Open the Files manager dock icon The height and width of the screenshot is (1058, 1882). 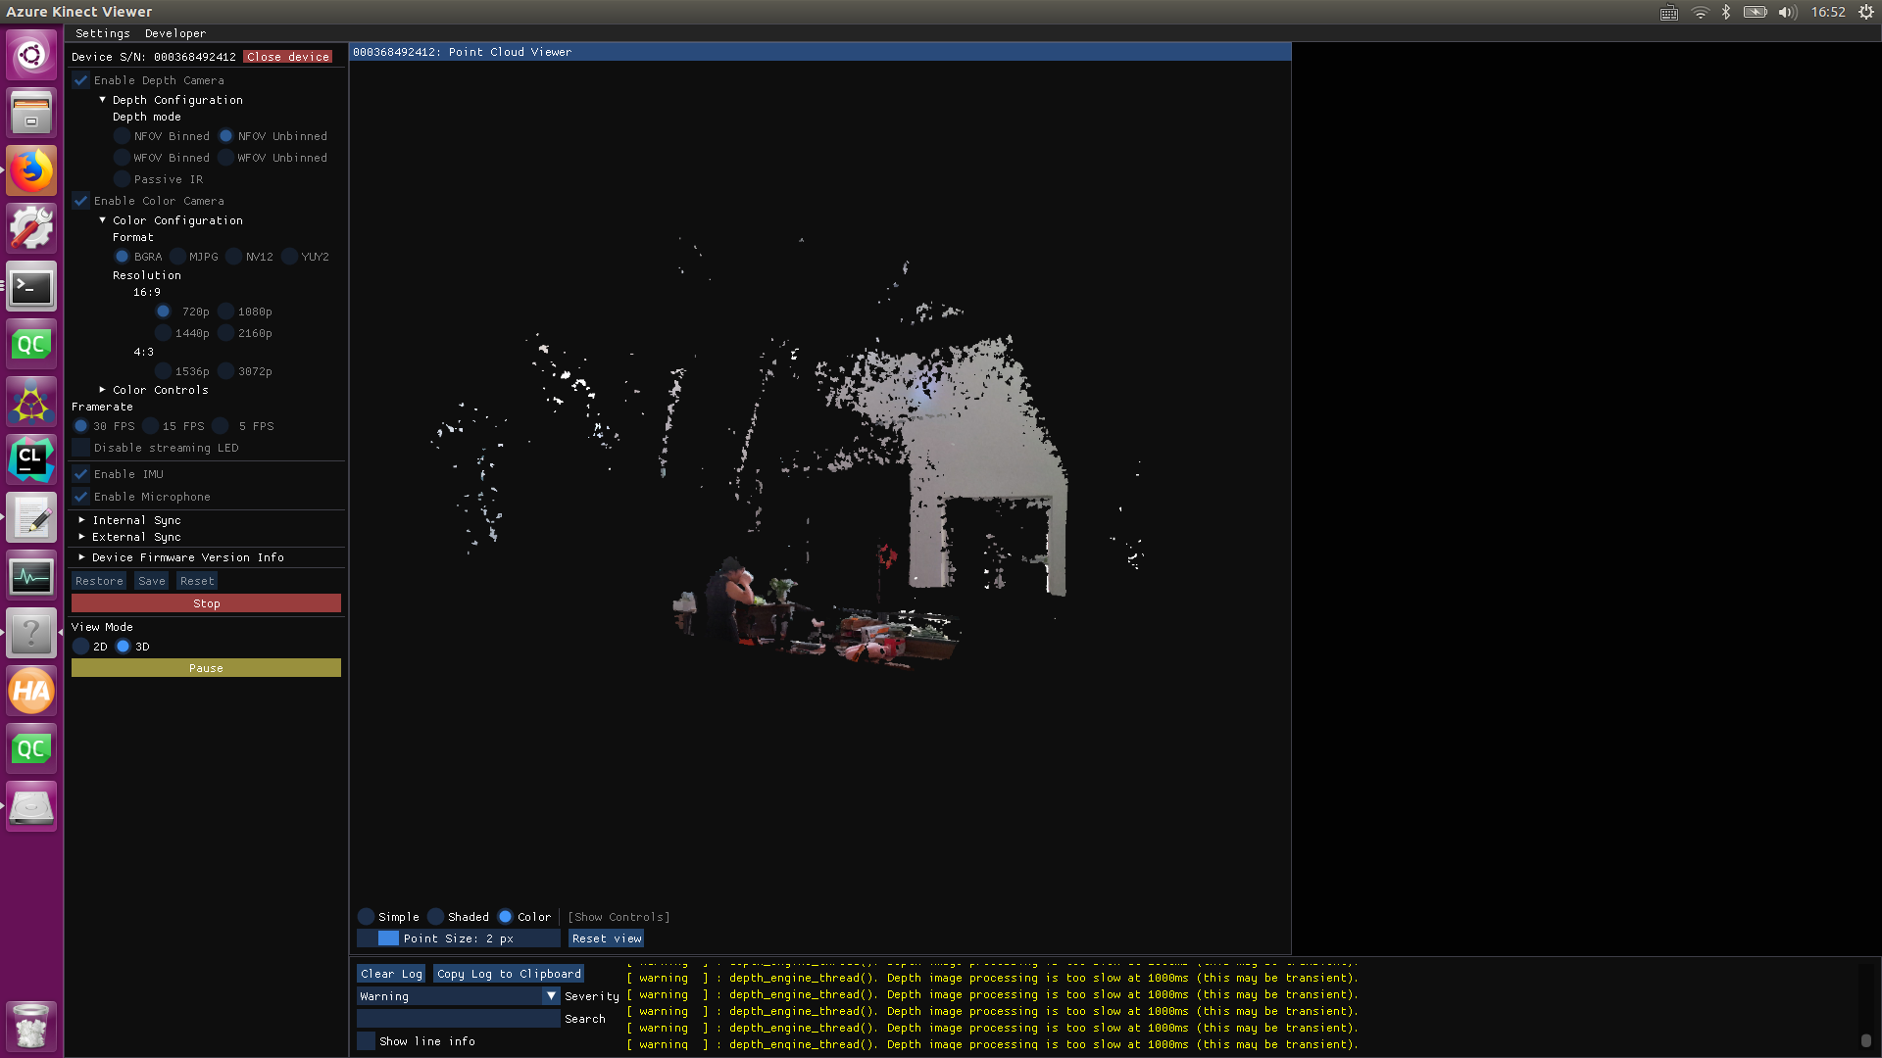click(x=31, y=113)
